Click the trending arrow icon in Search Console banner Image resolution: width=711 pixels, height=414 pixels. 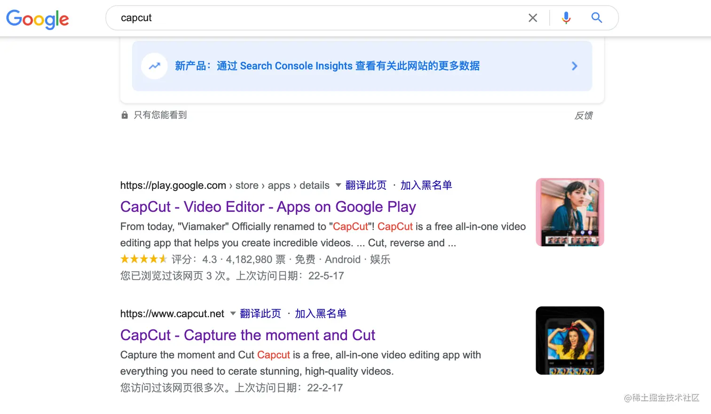tap(154, 66)
